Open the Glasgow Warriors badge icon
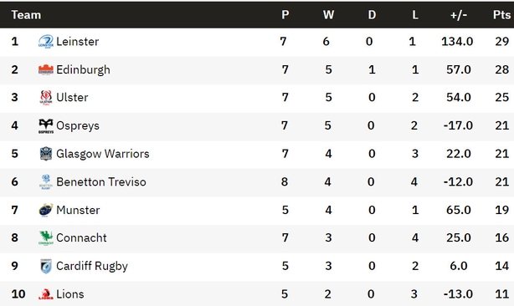This screenshot has width=514, height=306. click(46, 154)
